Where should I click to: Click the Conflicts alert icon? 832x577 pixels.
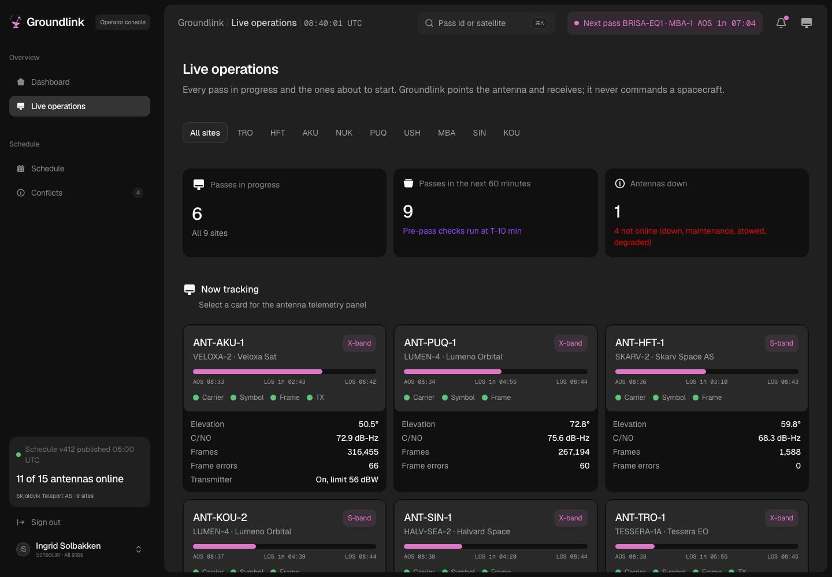tap(21, 193)
